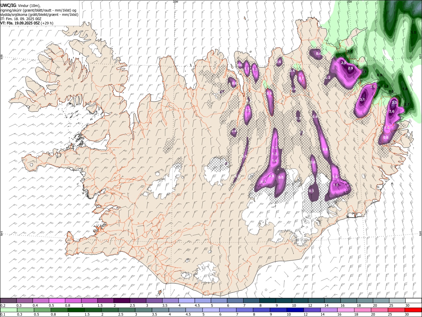Click the "2.0" value above the 3.1 label
422x317 pixels.
pyautogui.click(x=373, y=86)
